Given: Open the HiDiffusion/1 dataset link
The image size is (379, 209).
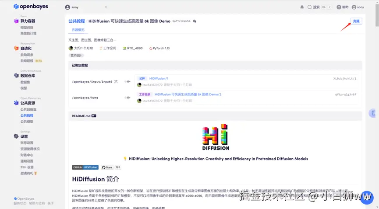Looking at the screenshot, I should tap(159, 78).
